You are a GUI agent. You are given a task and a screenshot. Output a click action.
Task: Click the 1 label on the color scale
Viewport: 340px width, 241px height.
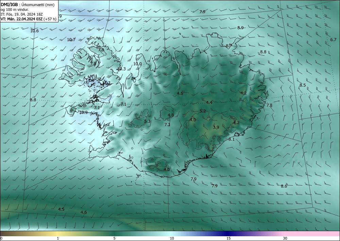click(x=58, y=238)
